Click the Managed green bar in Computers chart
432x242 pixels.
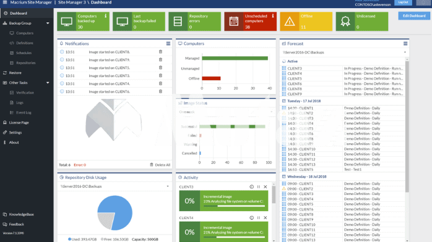pos(235,58)
